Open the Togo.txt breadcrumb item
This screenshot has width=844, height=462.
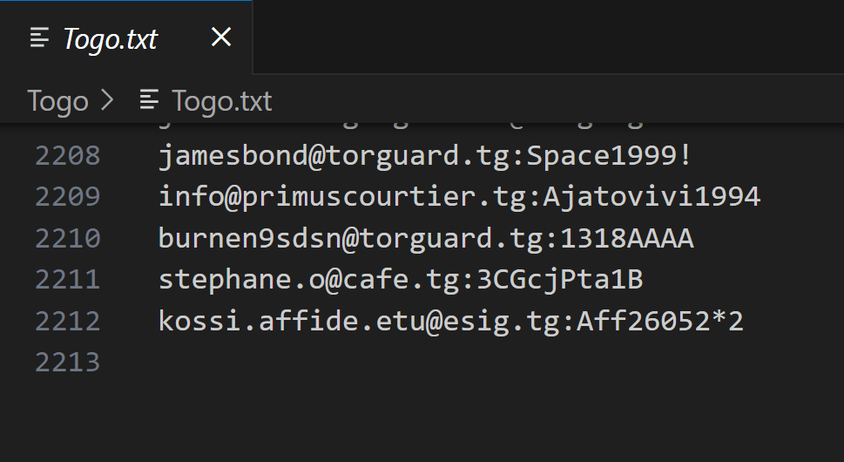221,101
